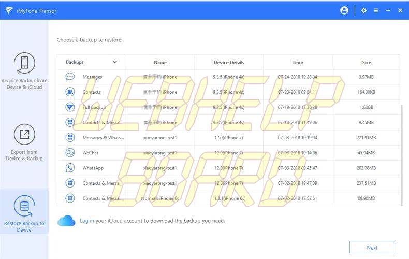Select the Contacts backup label
The image size is (409, 259).
tap(92, 92)
